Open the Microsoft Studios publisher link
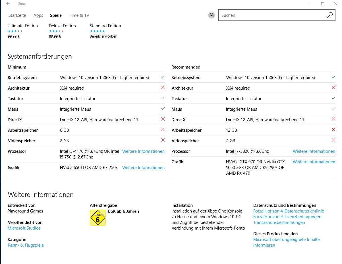This screenshot has height=264, width=342. pos(24,228)
